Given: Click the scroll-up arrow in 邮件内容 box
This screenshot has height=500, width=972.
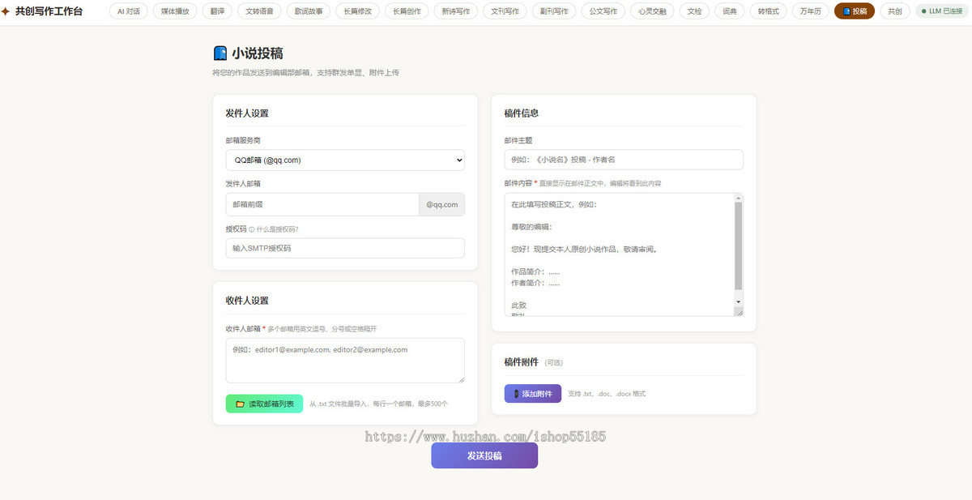Looking at the screenshot, I should tap(738, 198).
